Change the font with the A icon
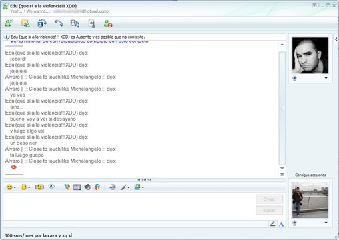This screenshot has width=339, height=240. point(281,224)
